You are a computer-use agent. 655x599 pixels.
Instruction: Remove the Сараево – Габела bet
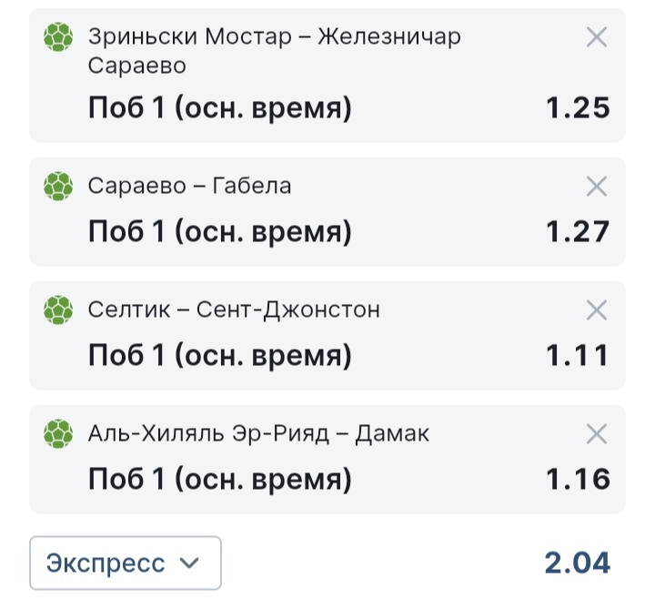pyautogui.click(x=596, y=187)
